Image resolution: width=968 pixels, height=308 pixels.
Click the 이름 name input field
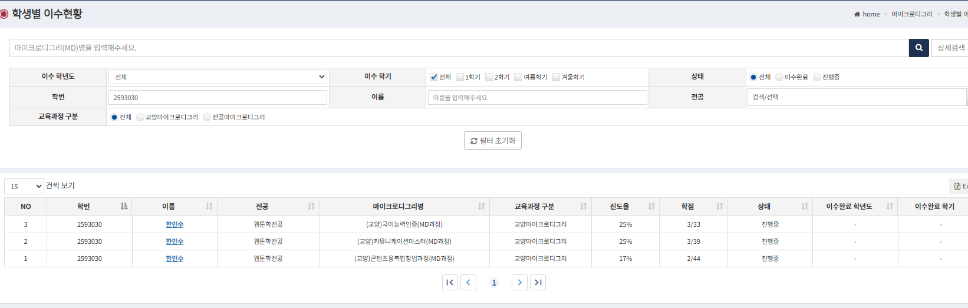[x=536, y=97]
